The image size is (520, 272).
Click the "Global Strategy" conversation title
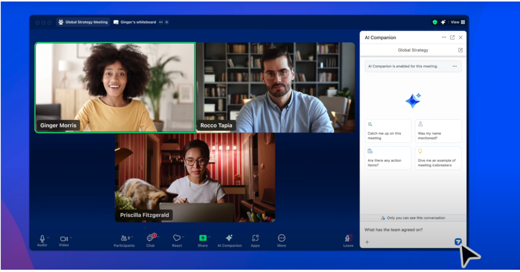413,50
